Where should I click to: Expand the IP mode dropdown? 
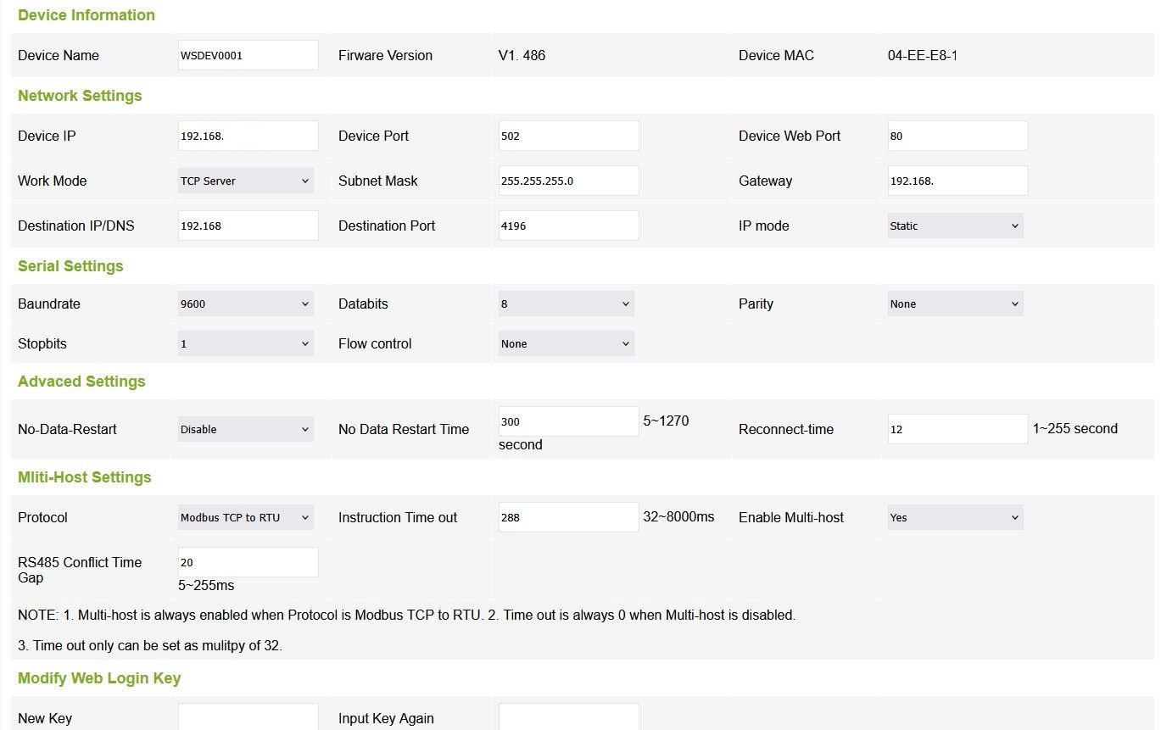954,226
